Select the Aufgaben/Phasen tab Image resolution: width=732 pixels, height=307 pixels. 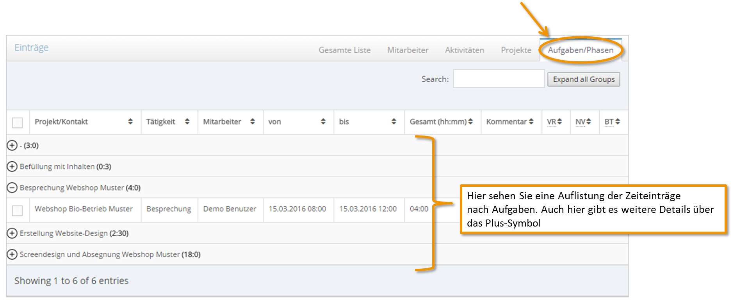[x=581, y=50]
